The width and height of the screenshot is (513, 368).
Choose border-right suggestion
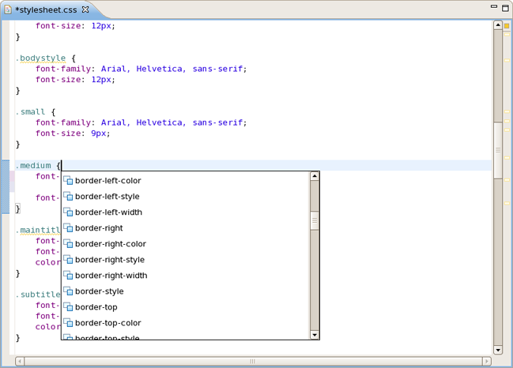pos(186,227)
